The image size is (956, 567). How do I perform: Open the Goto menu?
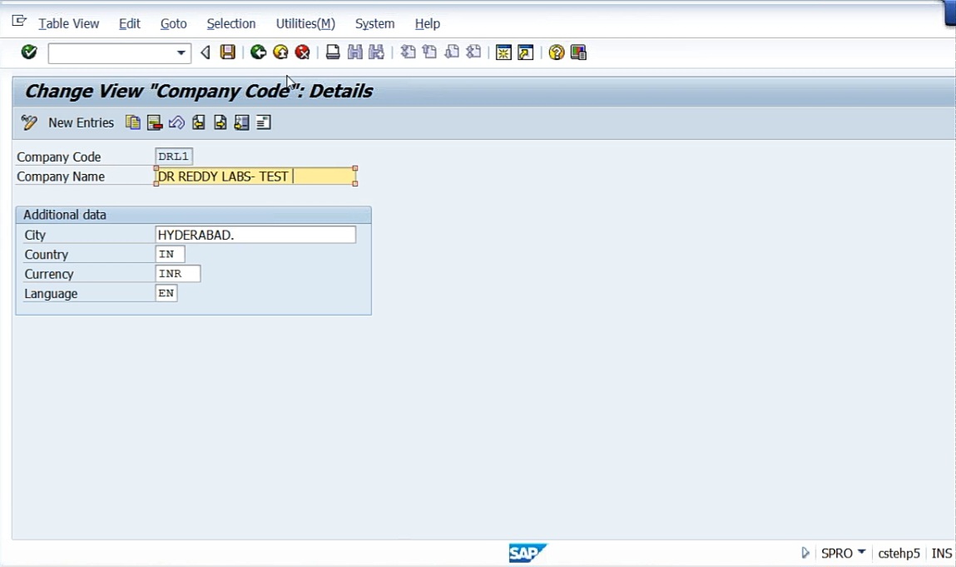click(x=173, y=24)
